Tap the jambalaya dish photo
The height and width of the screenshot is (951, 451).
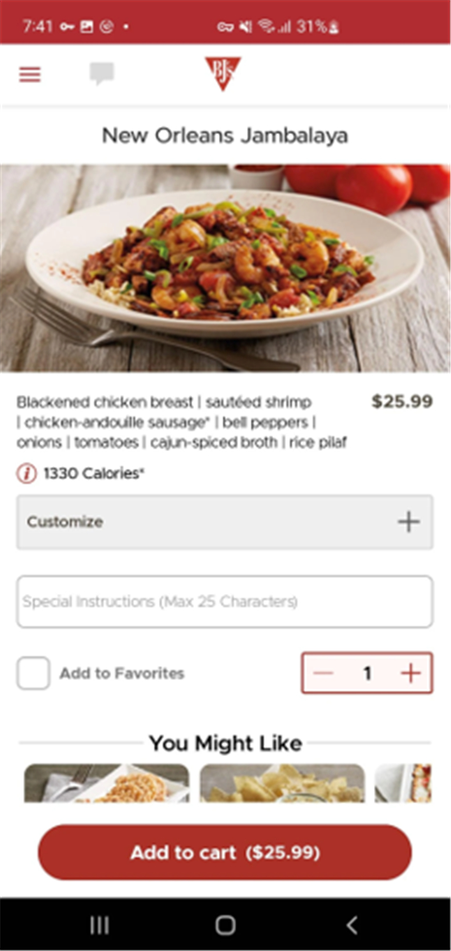tap(225, 268)
